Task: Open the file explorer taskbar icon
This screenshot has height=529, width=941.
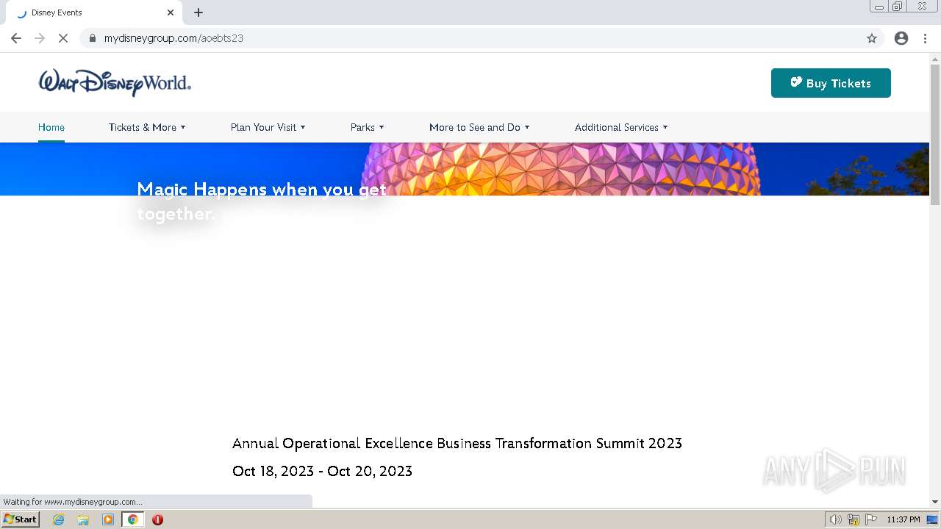Action: 83,519
